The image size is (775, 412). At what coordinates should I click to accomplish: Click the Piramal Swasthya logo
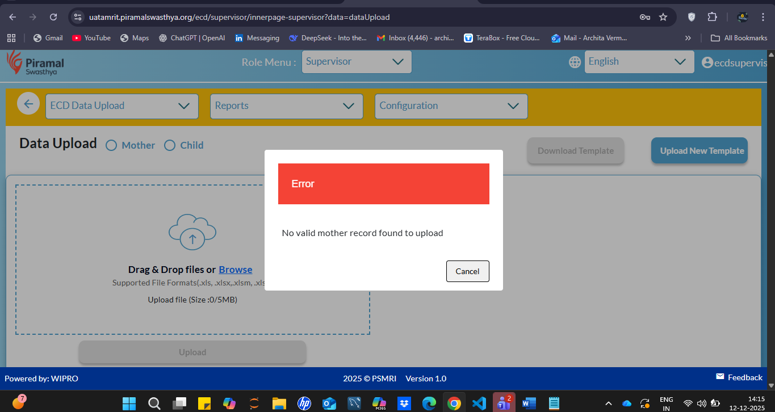click(35, 62)
